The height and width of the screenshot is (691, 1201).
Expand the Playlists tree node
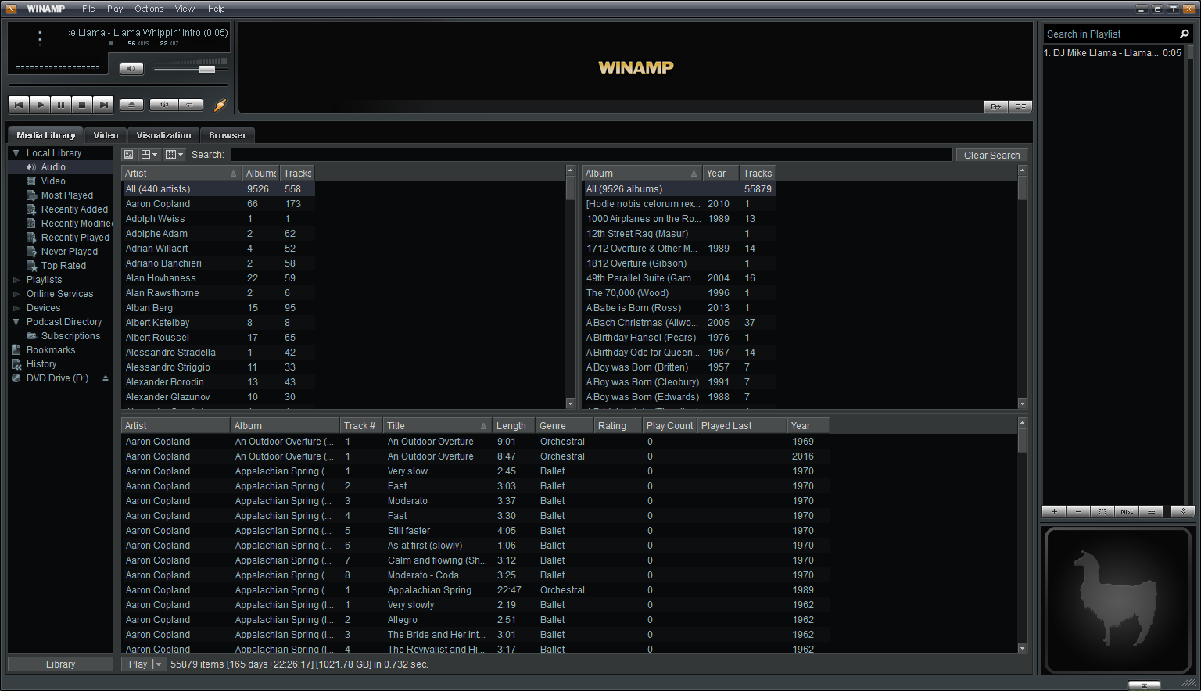click(x=16, y=280)
